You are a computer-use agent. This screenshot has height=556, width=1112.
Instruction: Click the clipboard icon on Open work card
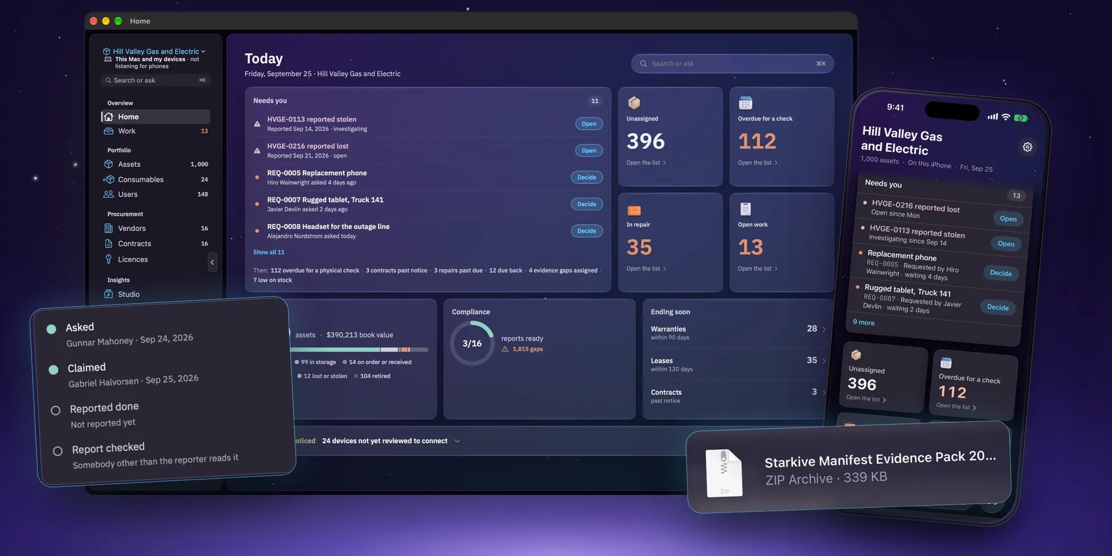coord(746,209)
